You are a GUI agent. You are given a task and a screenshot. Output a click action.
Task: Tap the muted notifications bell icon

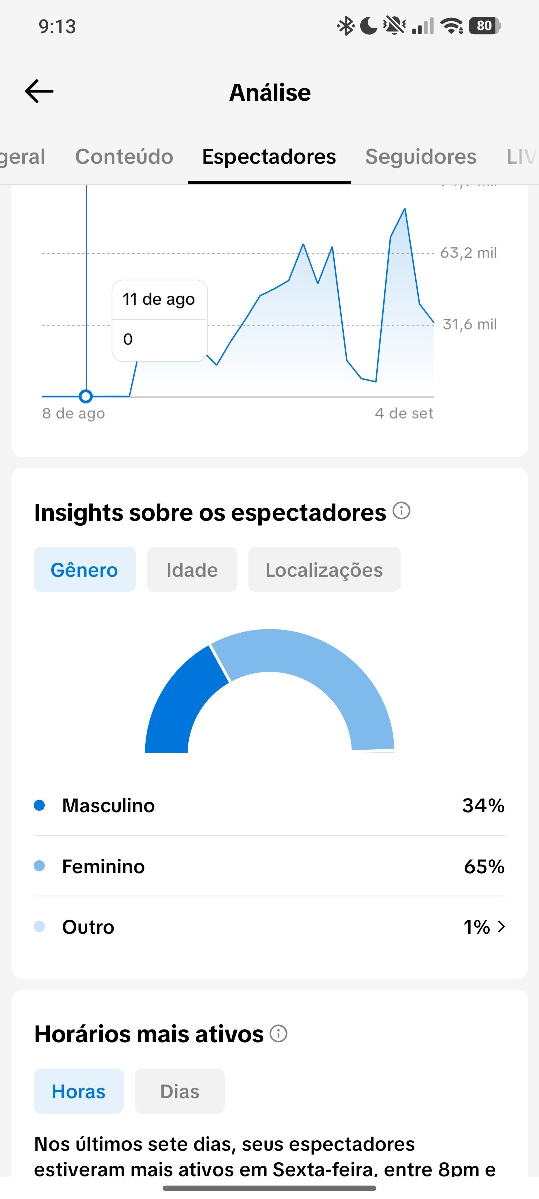coord(394,26)
